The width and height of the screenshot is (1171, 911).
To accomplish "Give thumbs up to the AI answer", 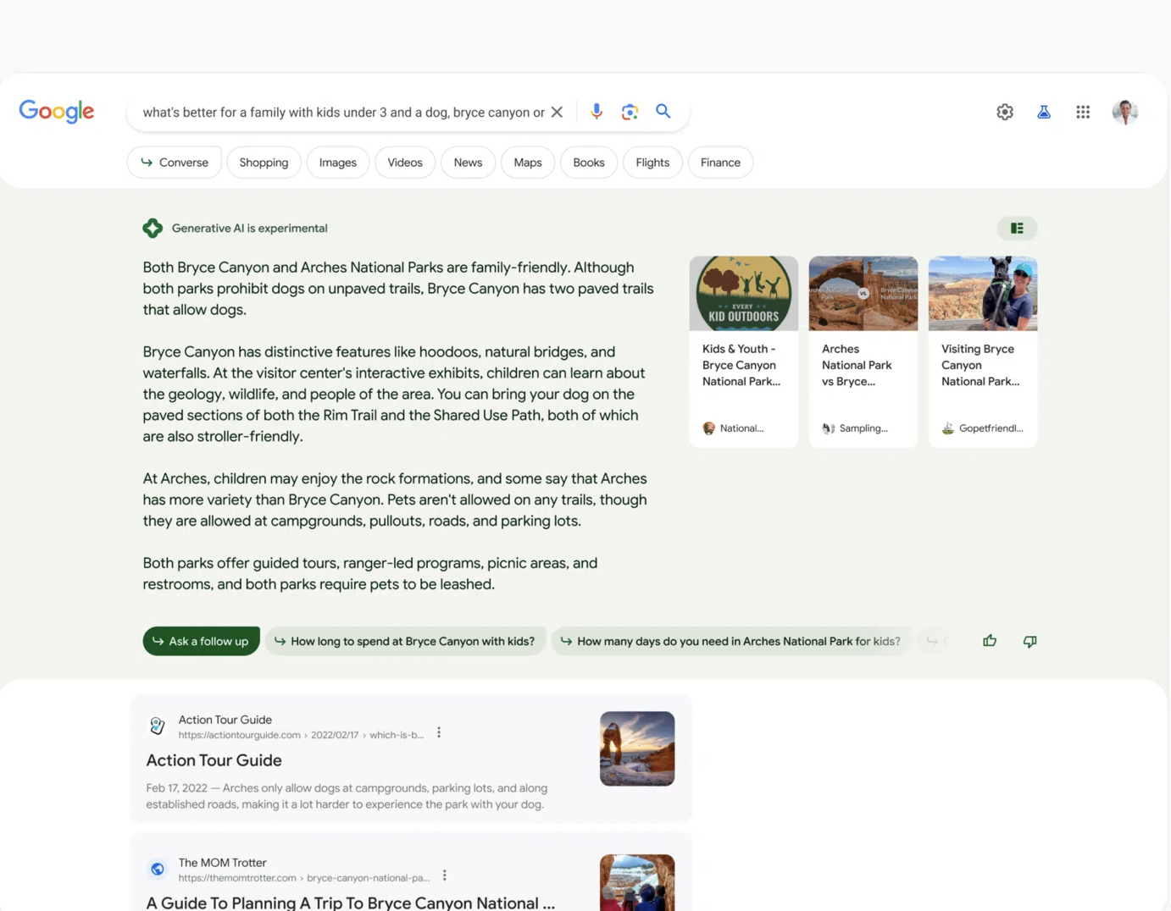I will 990,641.
